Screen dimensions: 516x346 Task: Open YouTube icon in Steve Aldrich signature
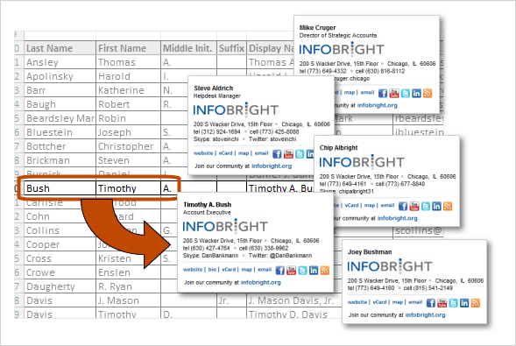click(x=288, y=154)
